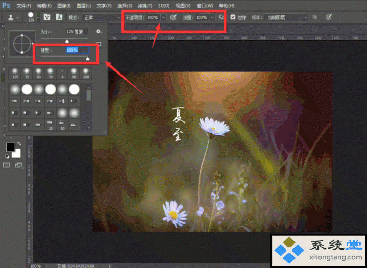Click the new brush preset square icon

(99, 44)
